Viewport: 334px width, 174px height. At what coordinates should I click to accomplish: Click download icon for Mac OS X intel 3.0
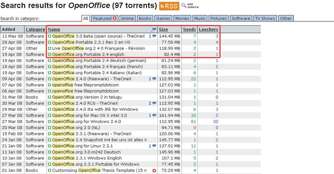(49, 116)
